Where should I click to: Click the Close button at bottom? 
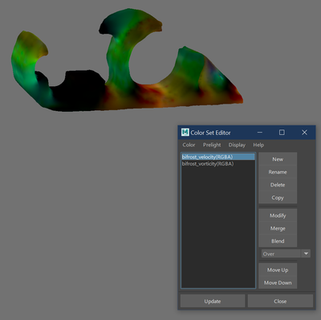click(280, 302)
